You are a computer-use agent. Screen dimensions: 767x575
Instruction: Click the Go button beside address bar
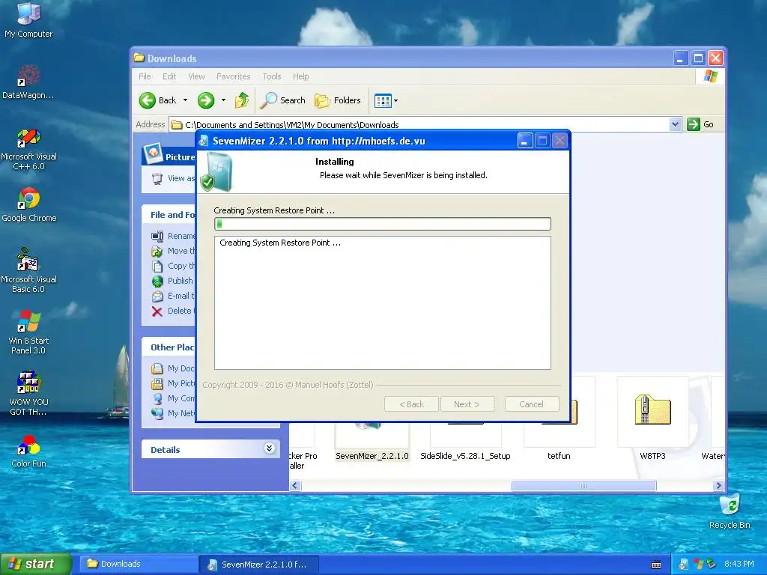pos(700,124)
